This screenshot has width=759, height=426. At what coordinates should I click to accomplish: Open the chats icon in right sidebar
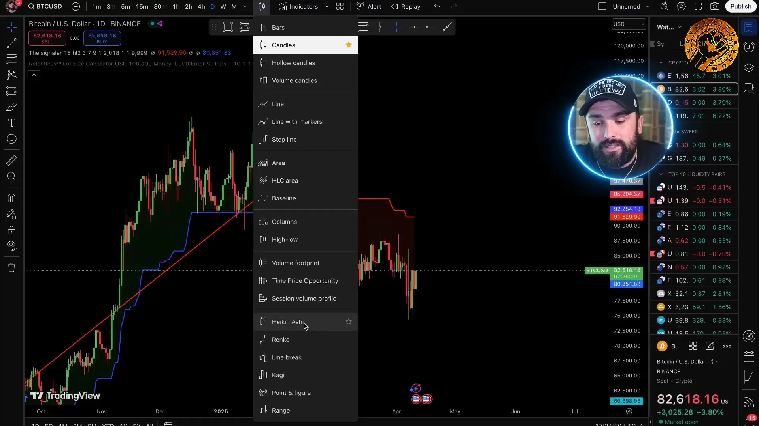click(749, 88)
